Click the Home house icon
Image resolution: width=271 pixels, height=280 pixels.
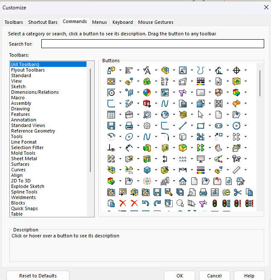click(182, 181)
